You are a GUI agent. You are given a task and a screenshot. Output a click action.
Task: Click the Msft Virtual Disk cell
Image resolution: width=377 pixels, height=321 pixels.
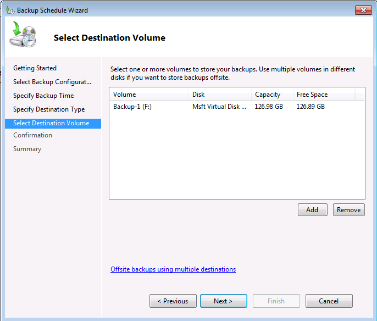[219, 107]
